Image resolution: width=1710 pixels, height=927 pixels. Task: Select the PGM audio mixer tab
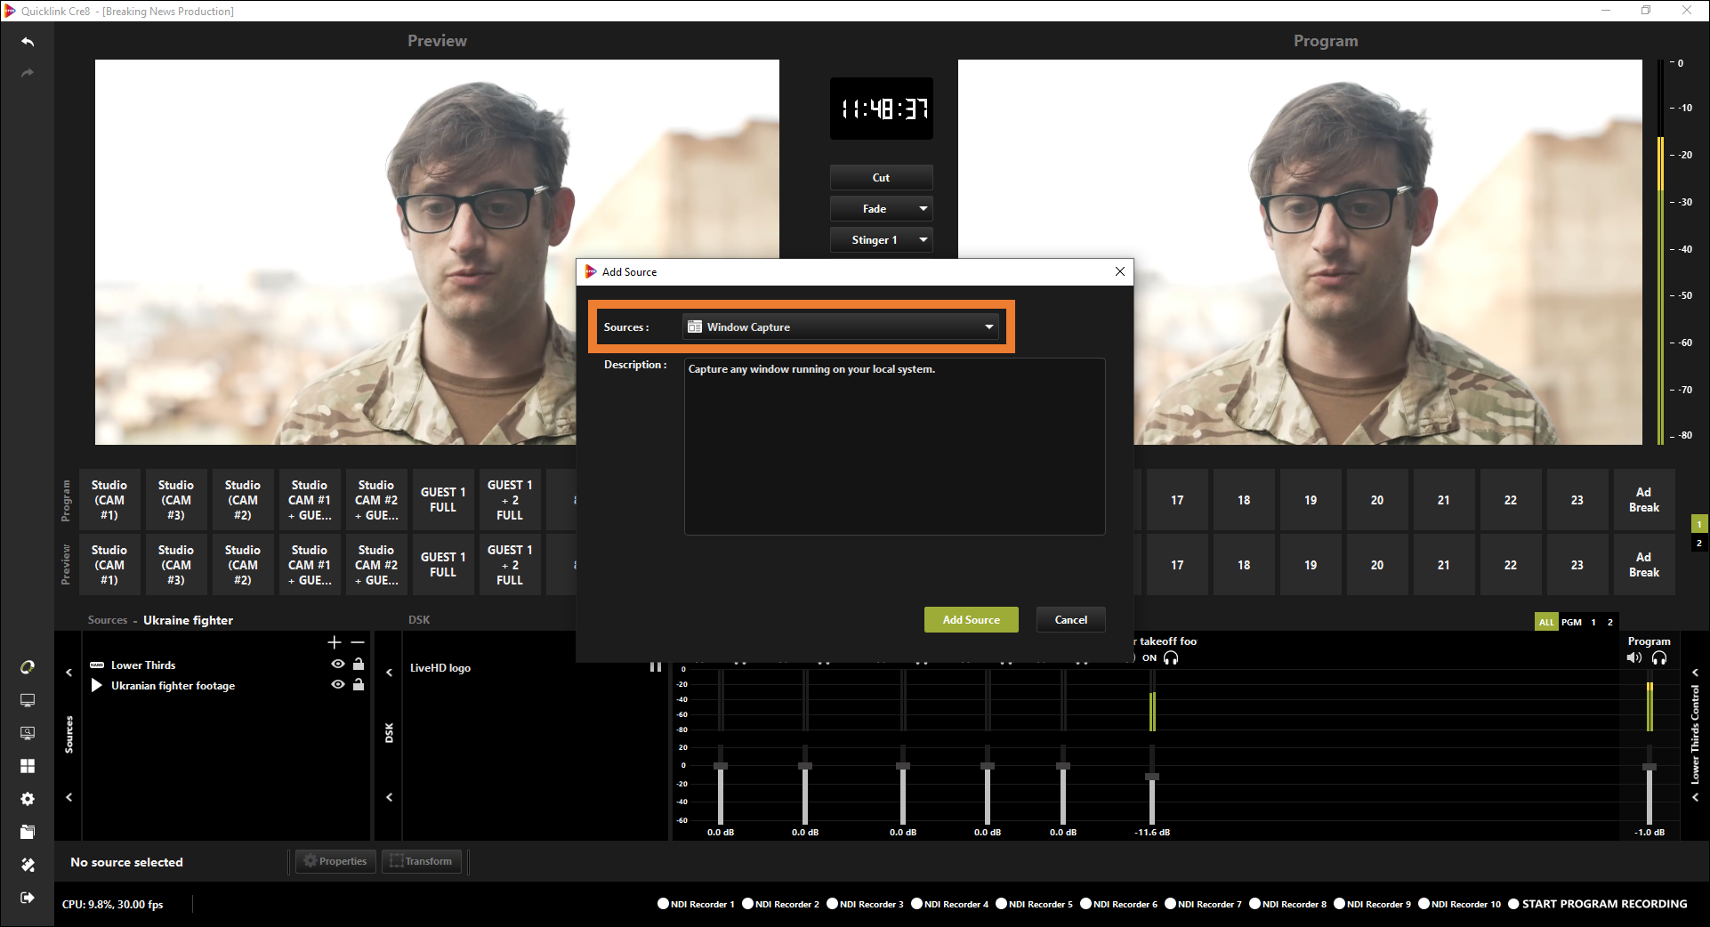(1571, 622)
